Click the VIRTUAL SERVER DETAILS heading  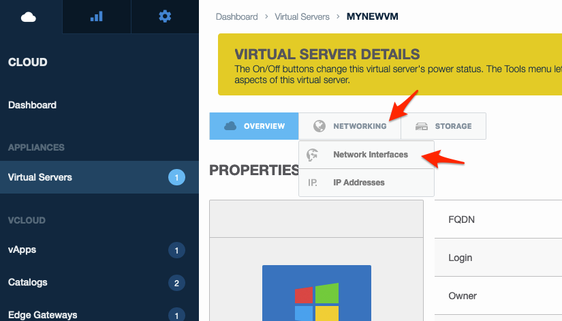(x=327, y=54)
